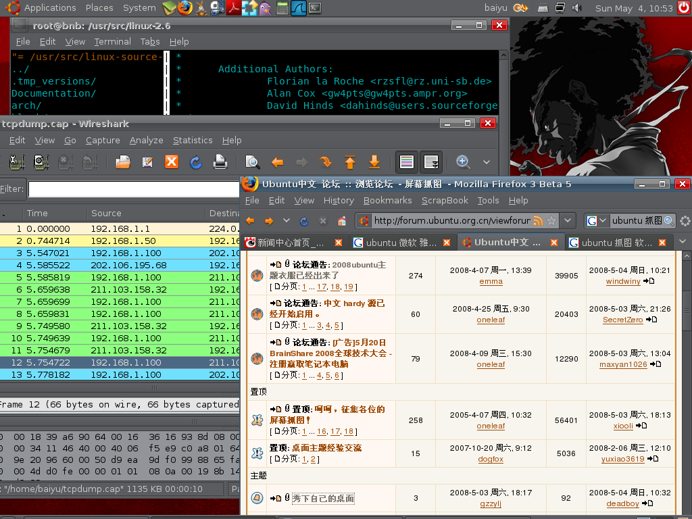Switch to the ubuntu 微软 雅... tab
692x519 pixels.
401,243
